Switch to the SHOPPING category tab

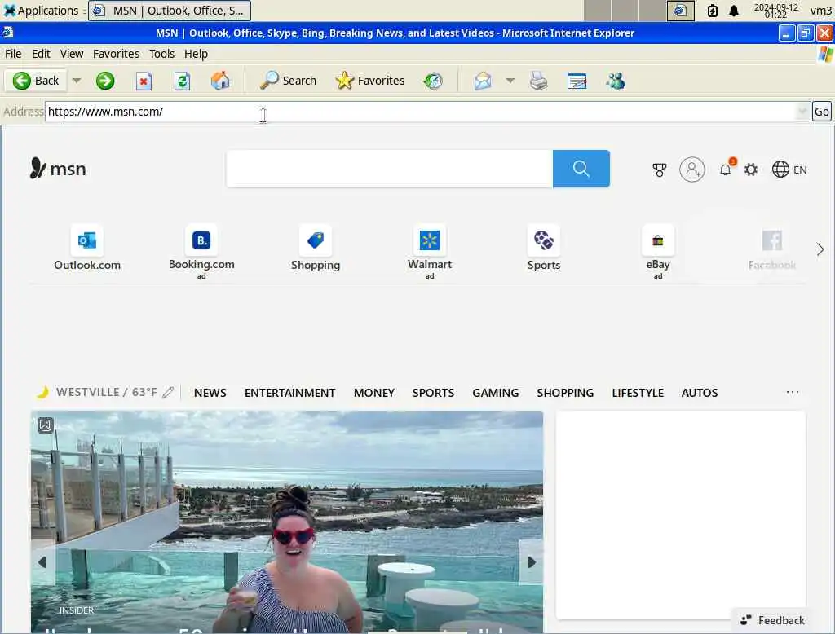(565, 393)
